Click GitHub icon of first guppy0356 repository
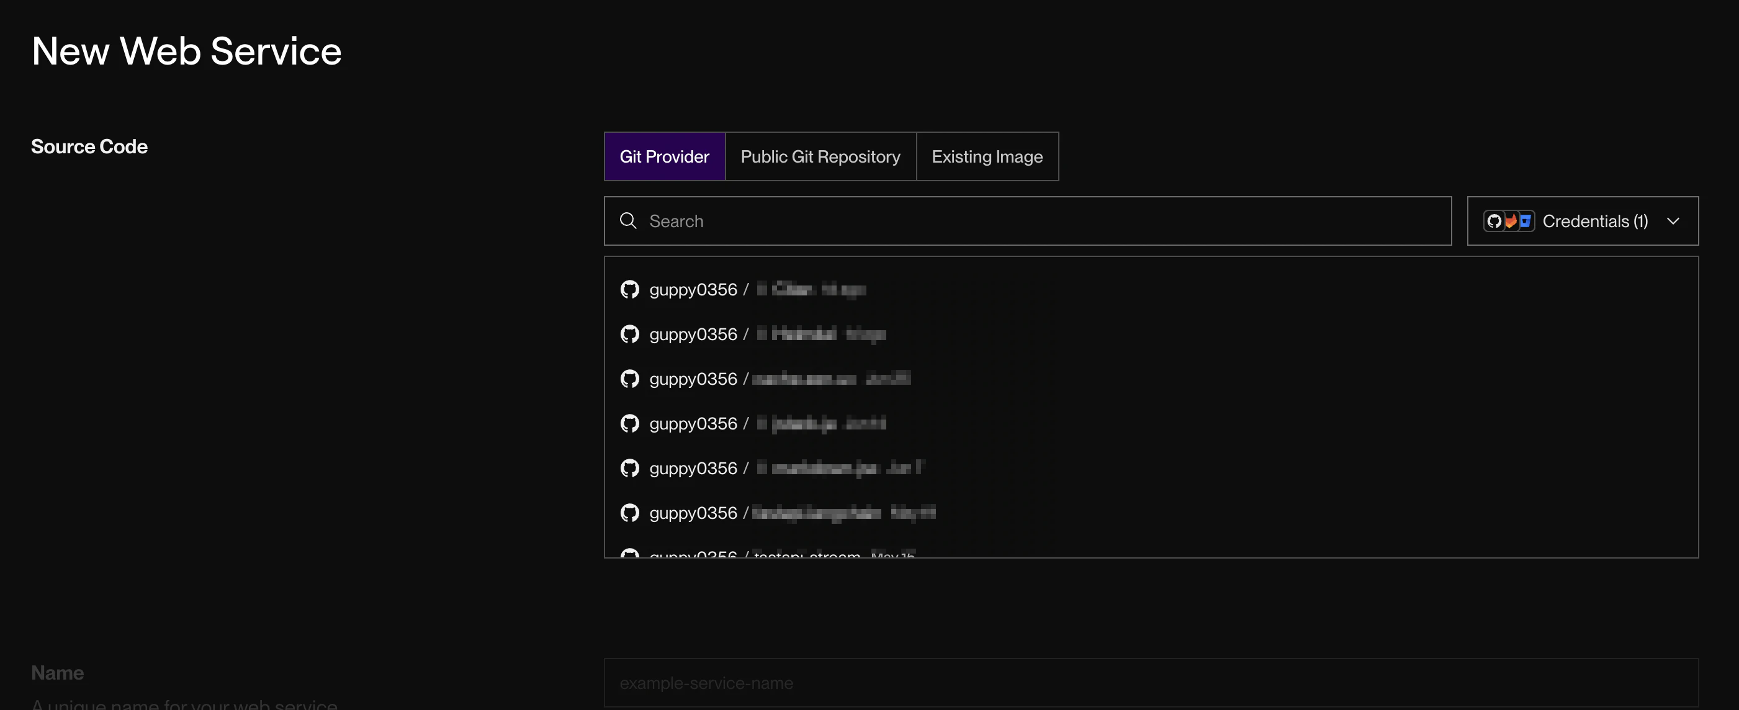Screen dimensions: 1739x710 [629, 290]
